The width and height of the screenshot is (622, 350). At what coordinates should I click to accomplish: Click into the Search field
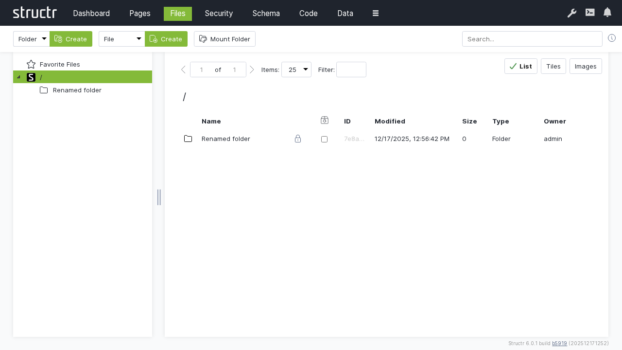532,39
